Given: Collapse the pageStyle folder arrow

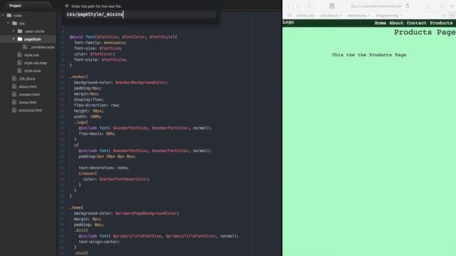Looking at the screenshot, I should tap(14, 39).
